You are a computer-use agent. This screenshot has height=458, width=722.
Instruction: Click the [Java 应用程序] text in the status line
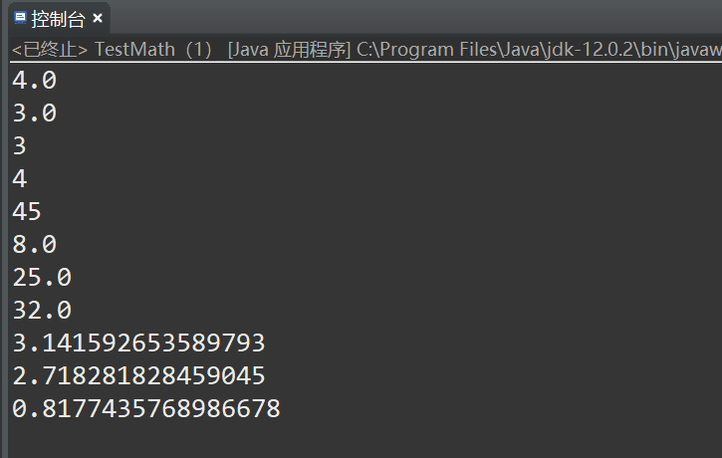click(x=288, y=50)
